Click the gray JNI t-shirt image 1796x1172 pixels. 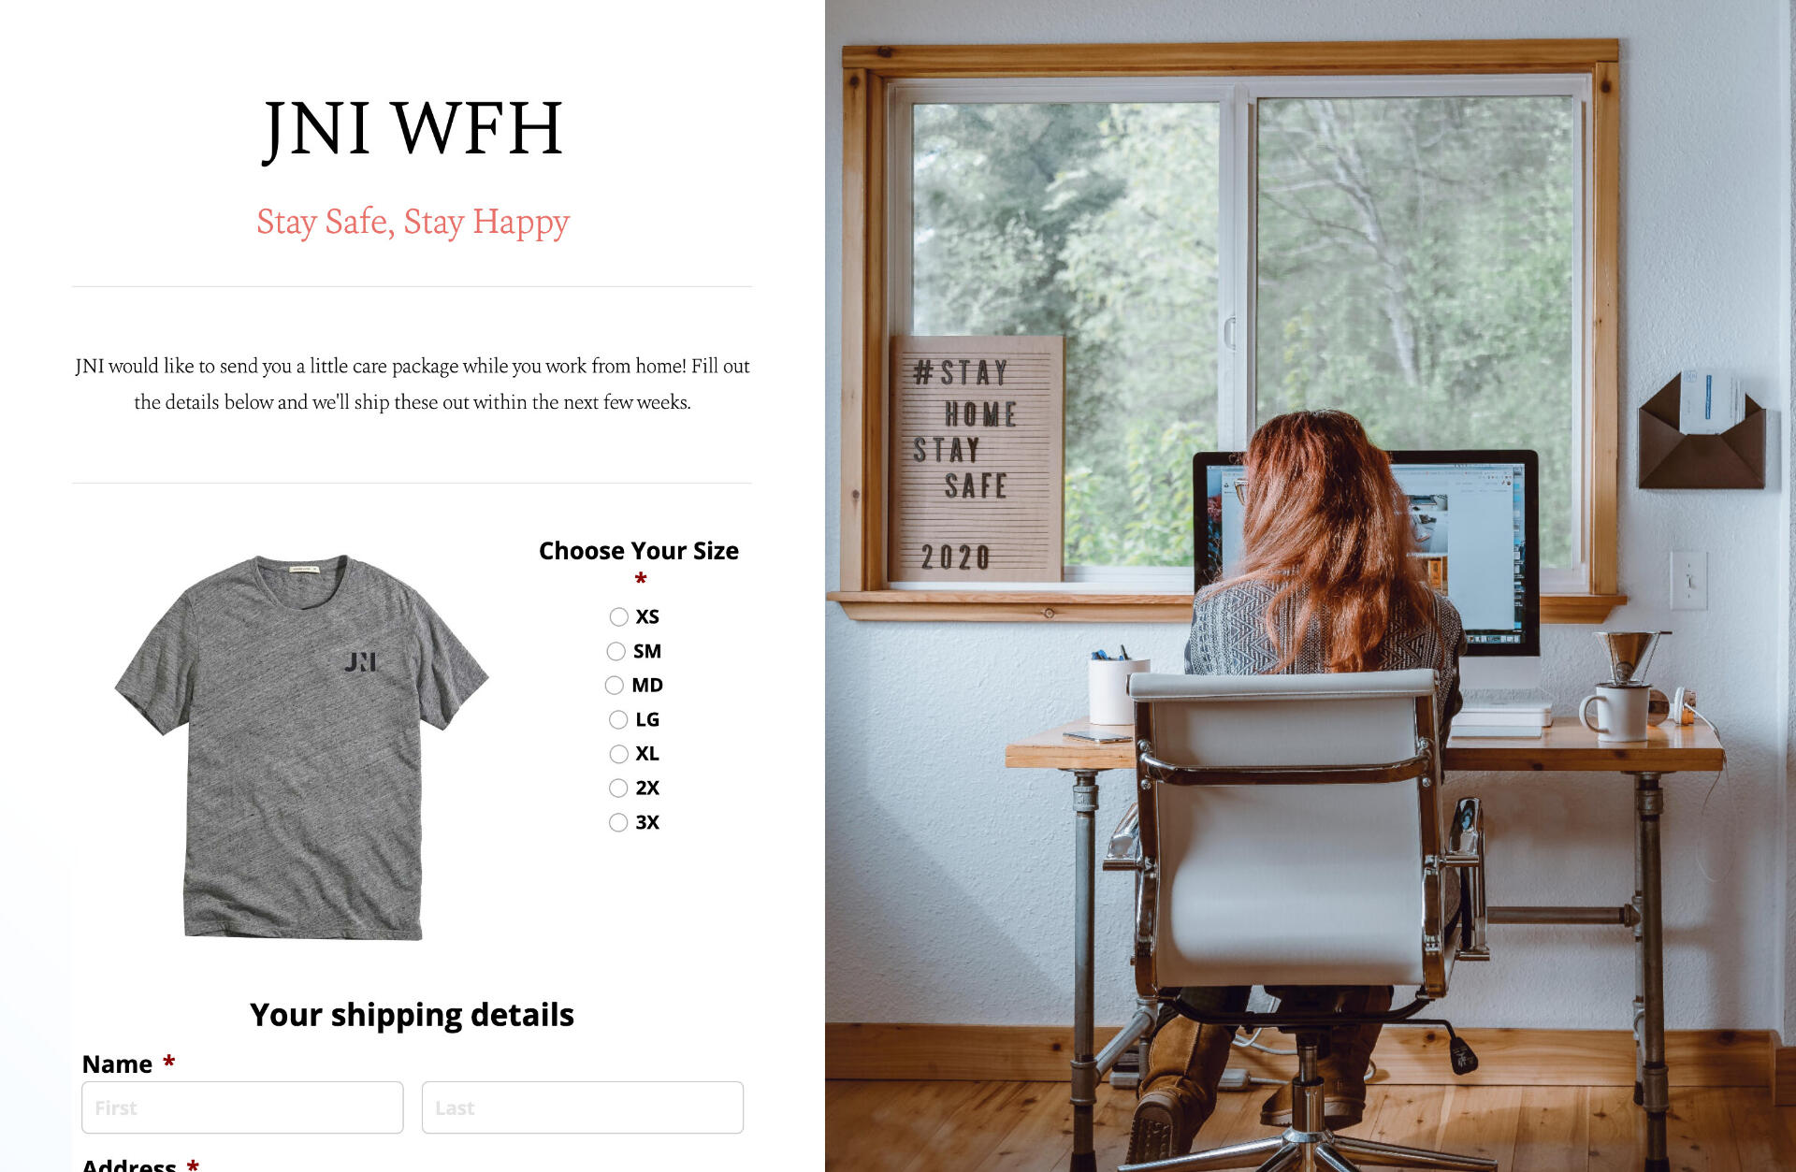[x=301, y=746]
